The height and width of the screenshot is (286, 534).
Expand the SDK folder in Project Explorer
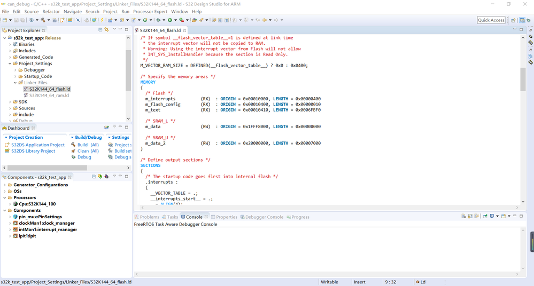pos(10,102)
